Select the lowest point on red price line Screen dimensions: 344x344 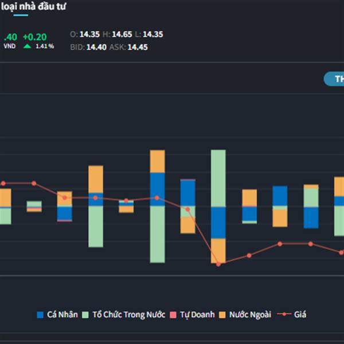point(218,264)
